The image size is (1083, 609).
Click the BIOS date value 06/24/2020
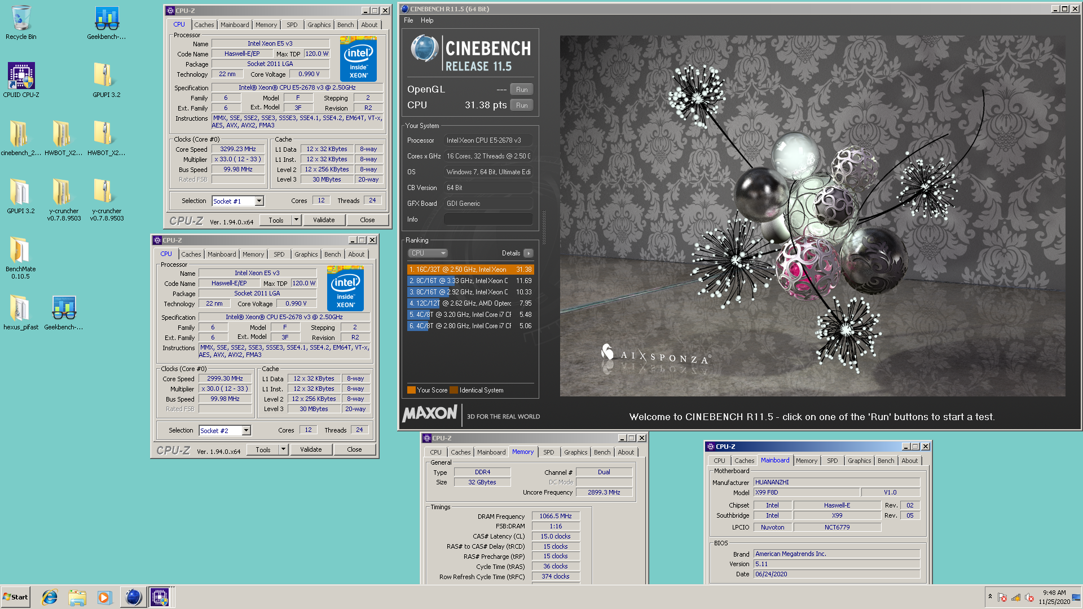[837, 574]
